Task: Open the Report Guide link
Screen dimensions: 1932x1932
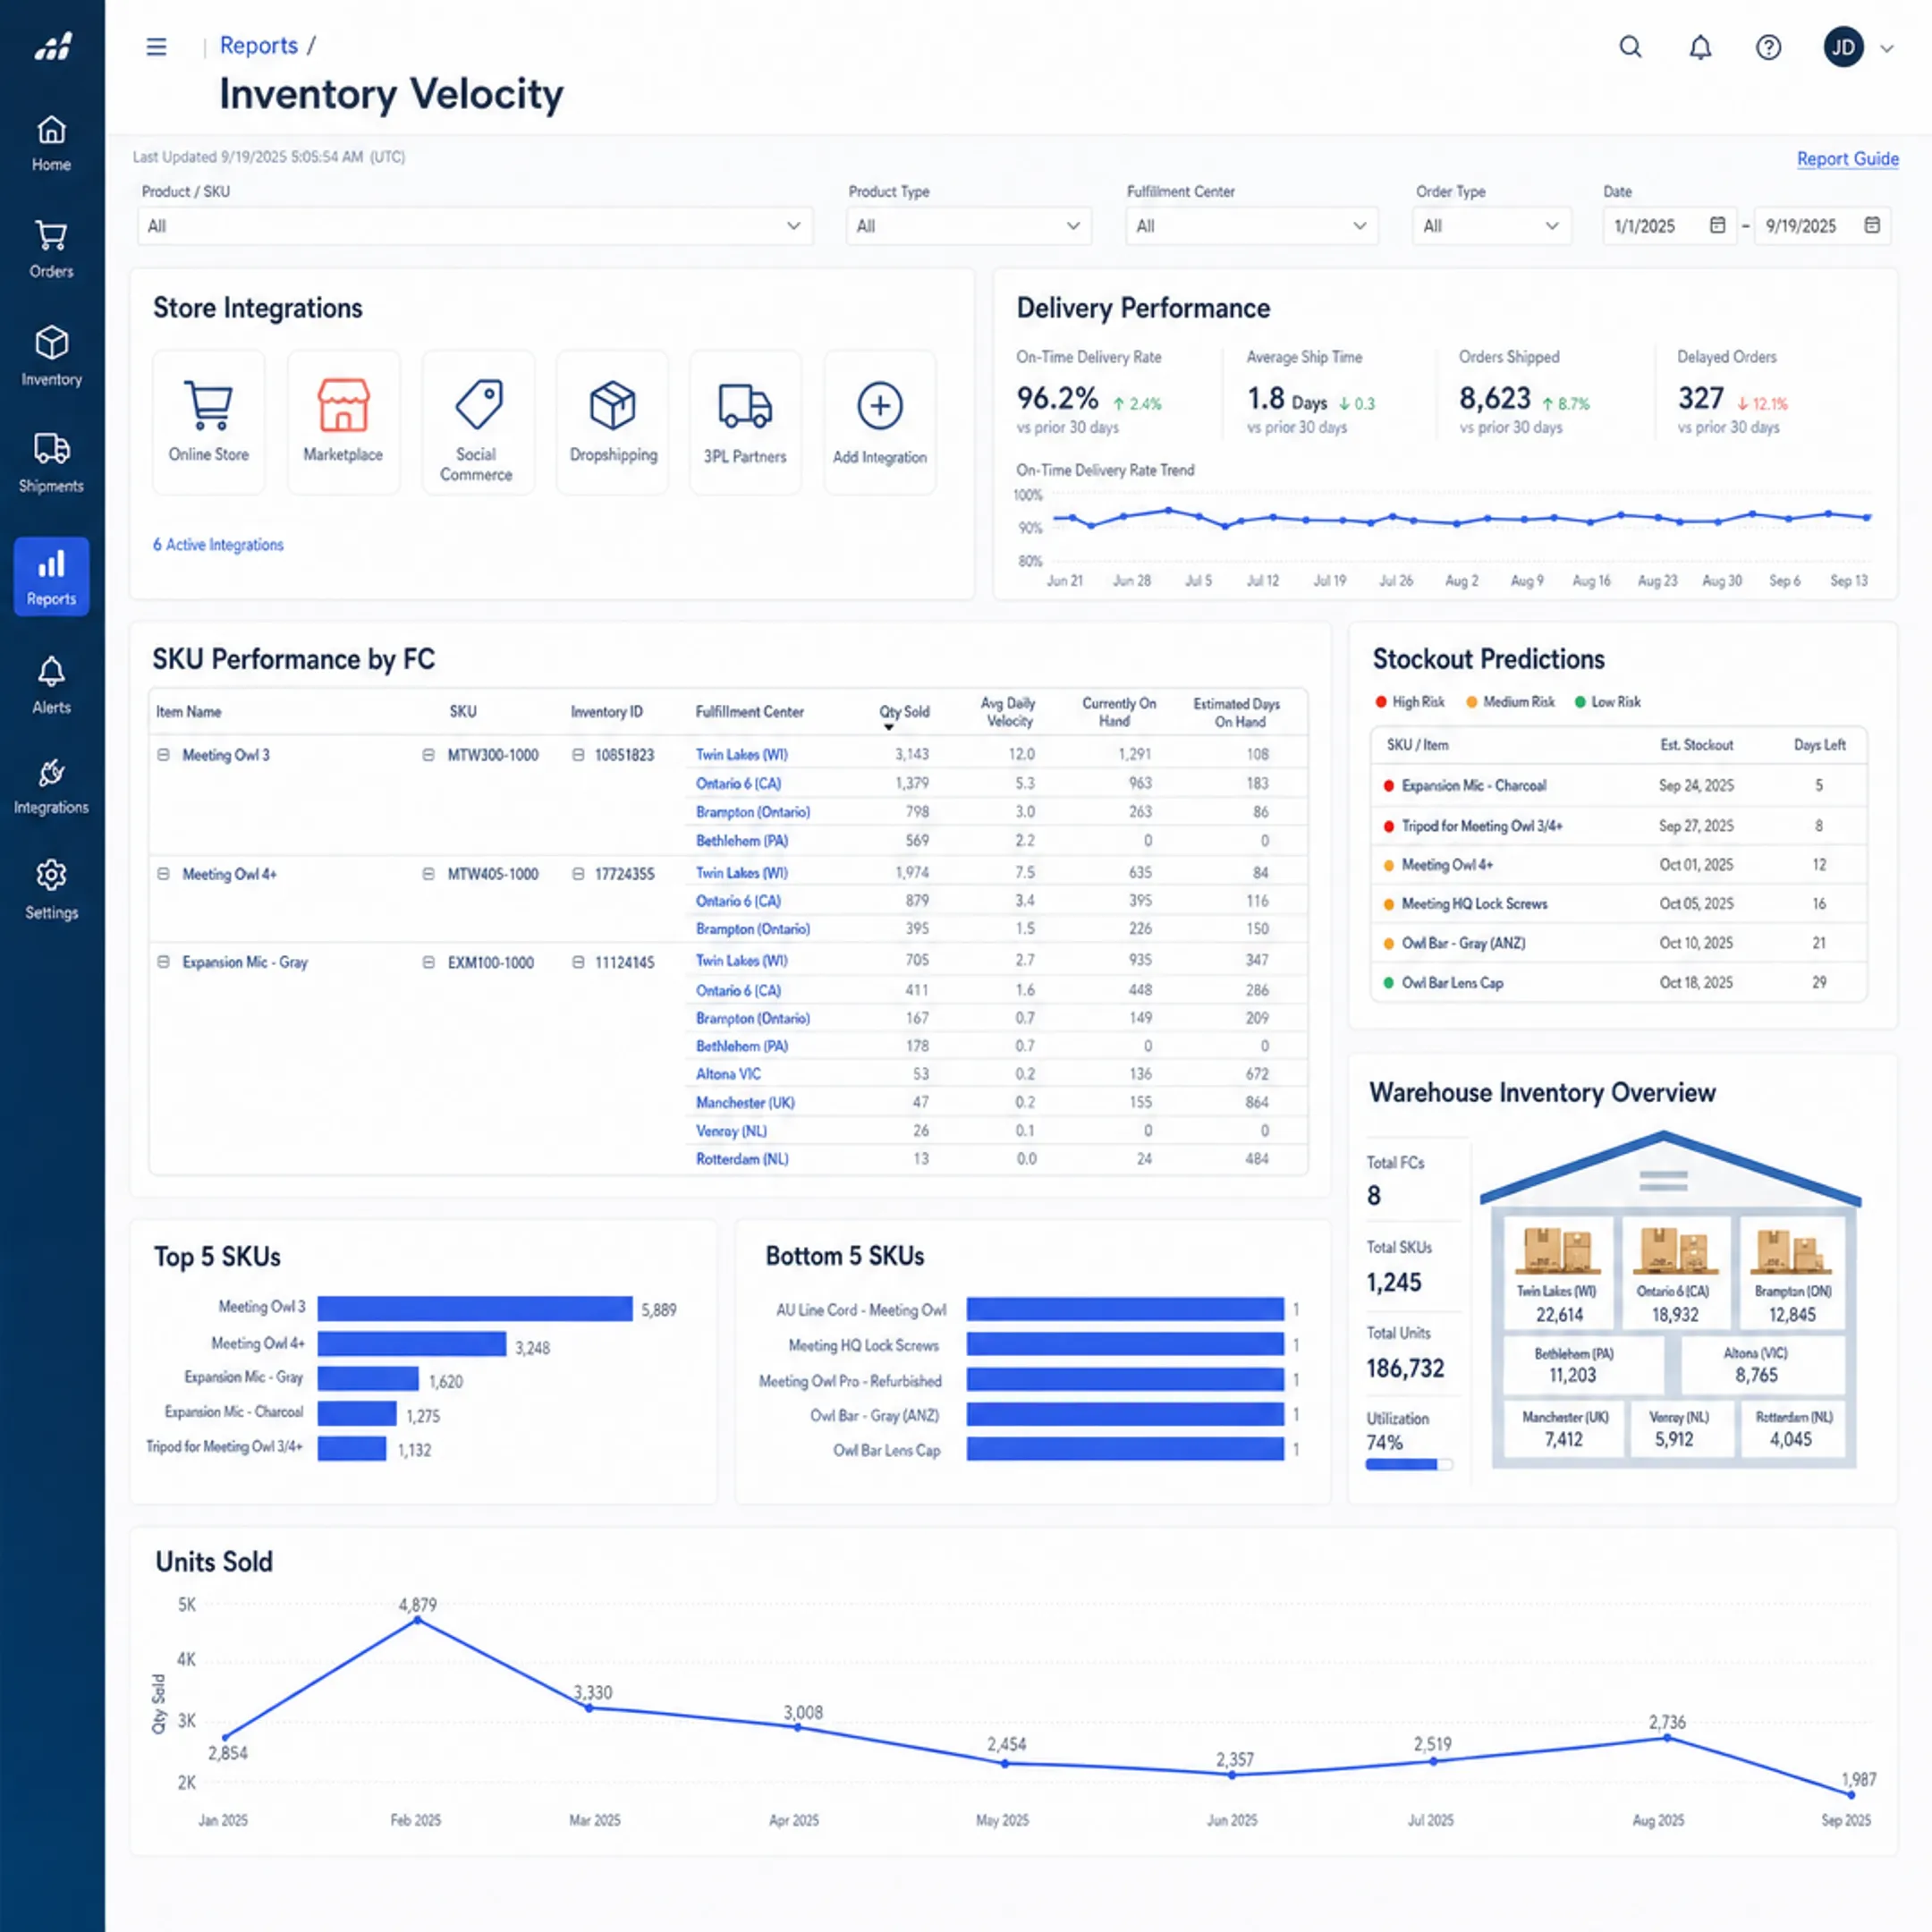Action: pyautogui.click(x=1847, y=159)
